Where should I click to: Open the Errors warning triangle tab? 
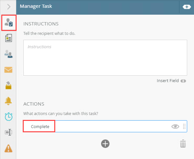pos(8,148)
